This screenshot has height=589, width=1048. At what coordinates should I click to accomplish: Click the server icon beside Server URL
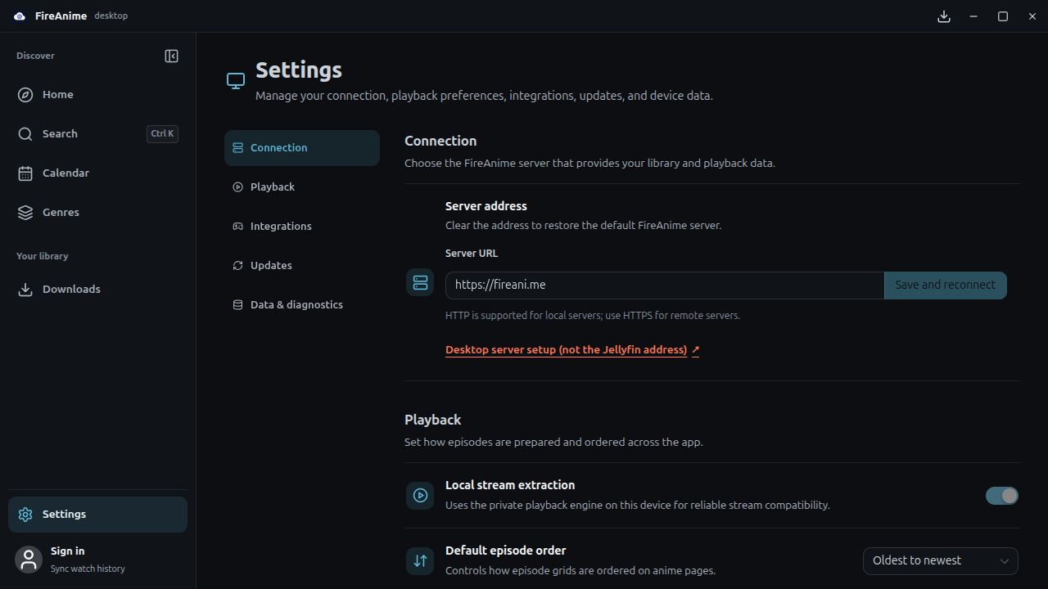(420, 283)
